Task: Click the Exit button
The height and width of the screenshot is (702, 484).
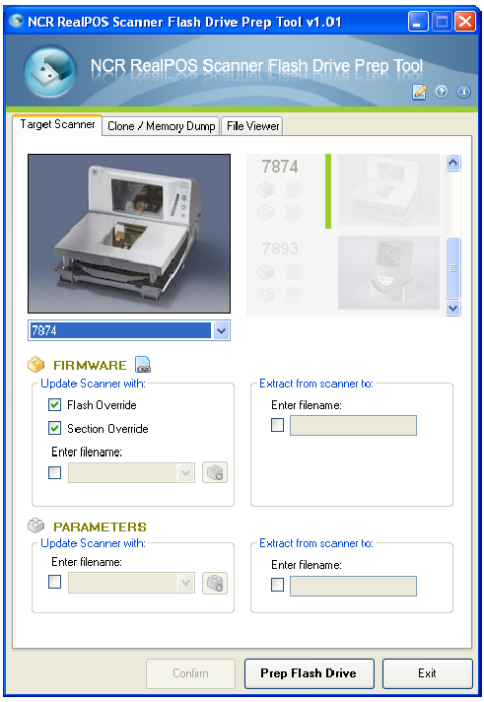Action: [x=427, y=672]
